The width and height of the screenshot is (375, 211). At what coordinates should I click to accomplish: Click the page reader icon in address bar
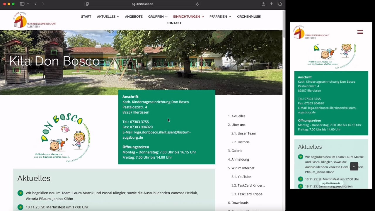click(87, 4)
